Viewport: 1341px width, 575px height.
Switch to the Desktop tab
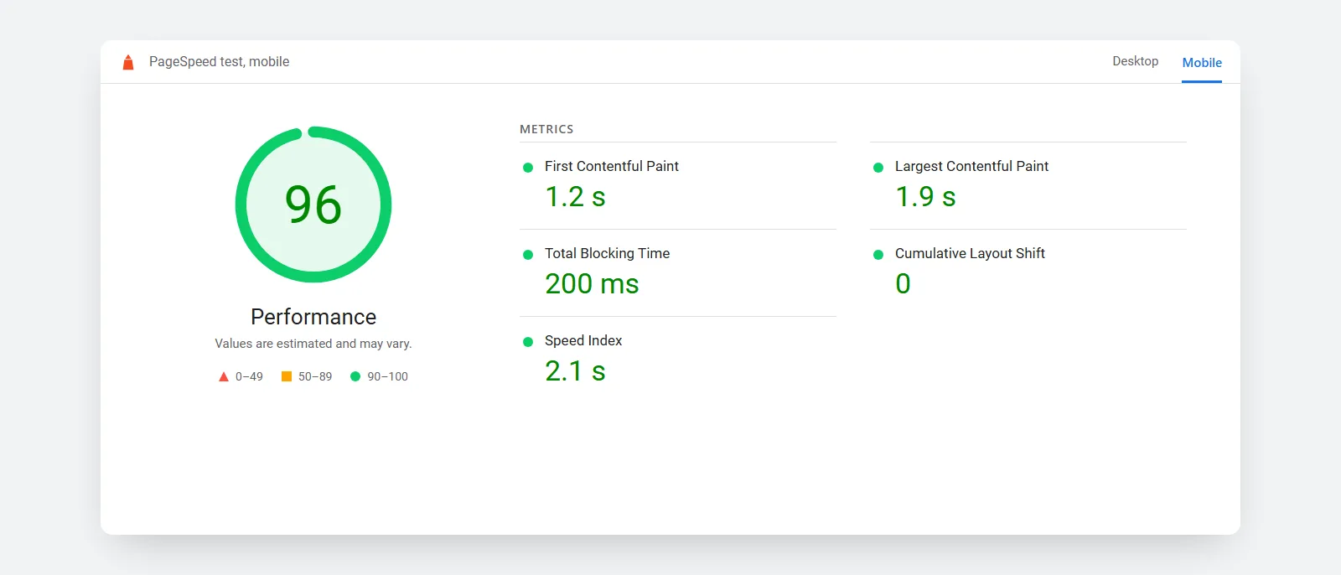coord(1135,61)
